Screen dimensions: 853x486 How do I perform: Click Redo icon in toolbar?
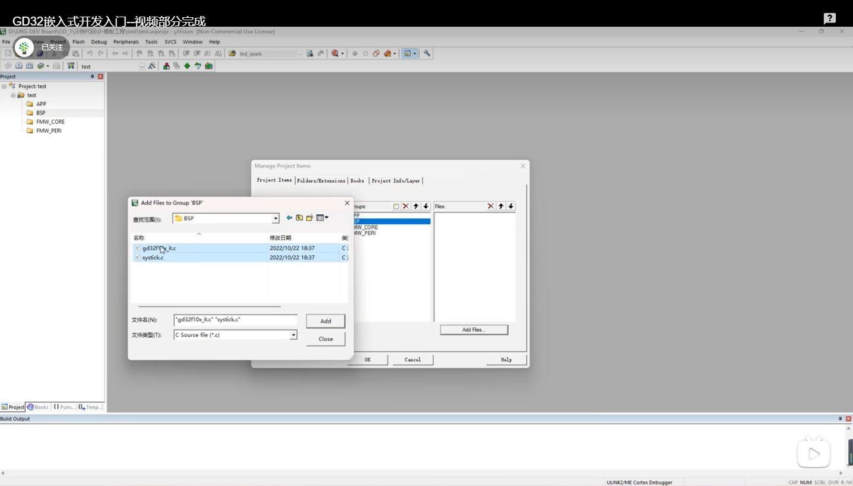point(100,53)
